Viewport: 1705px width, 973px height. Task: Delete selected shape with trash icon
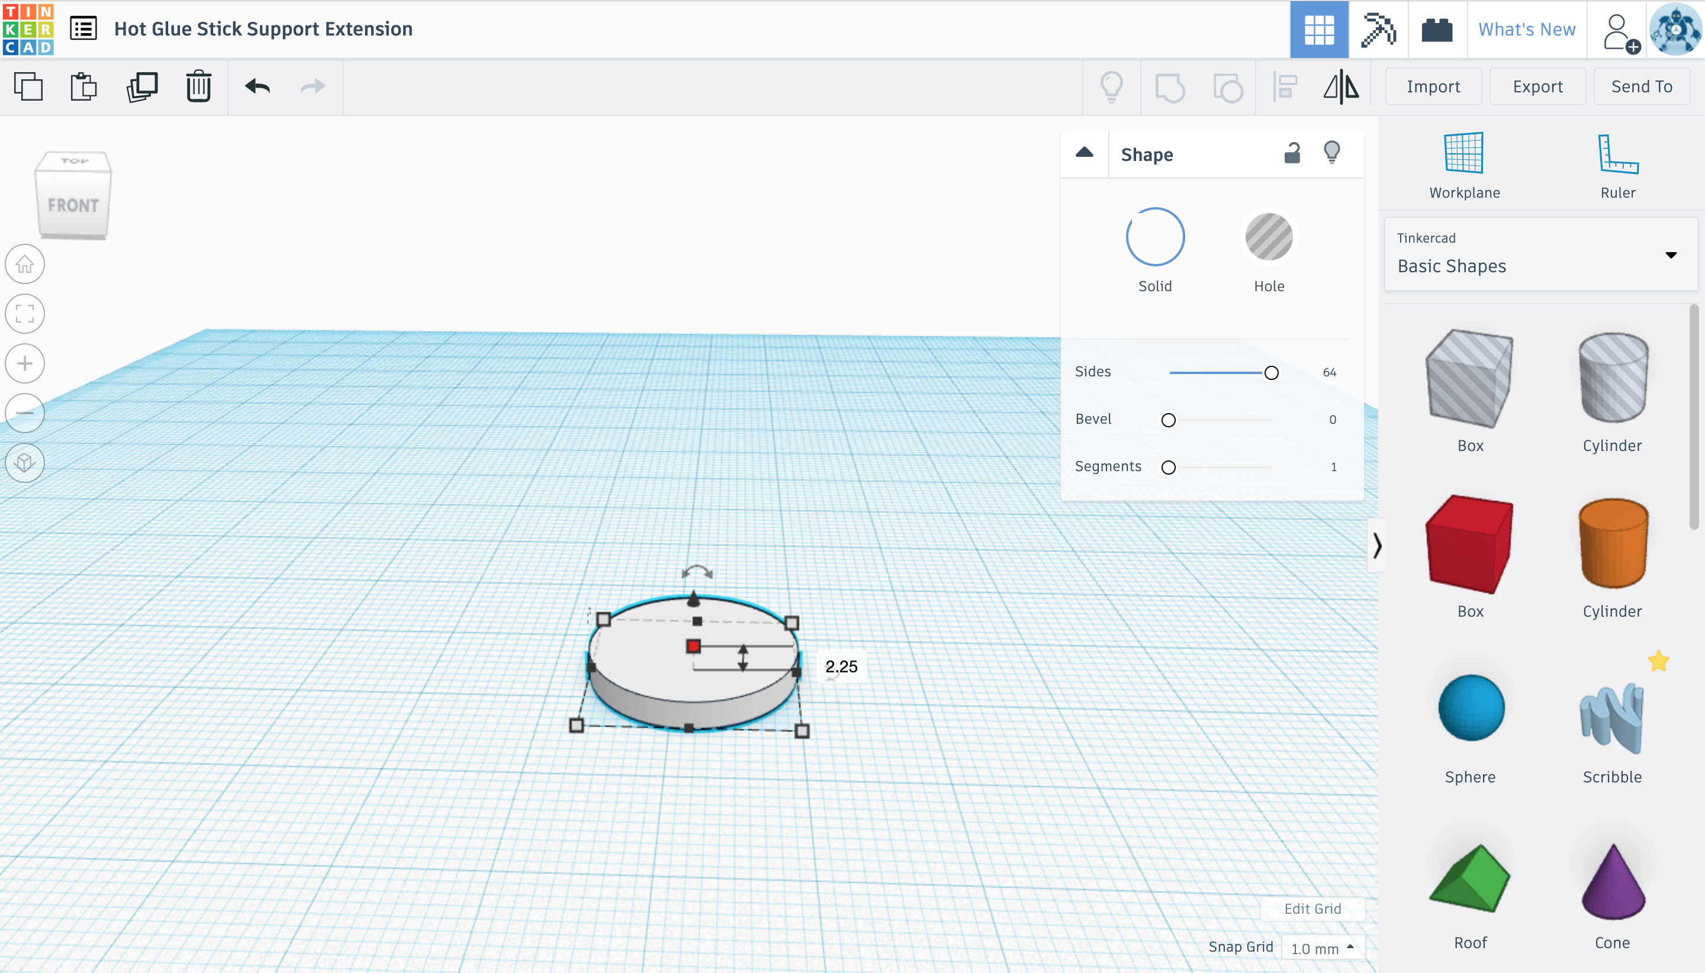tap(198, 87)
